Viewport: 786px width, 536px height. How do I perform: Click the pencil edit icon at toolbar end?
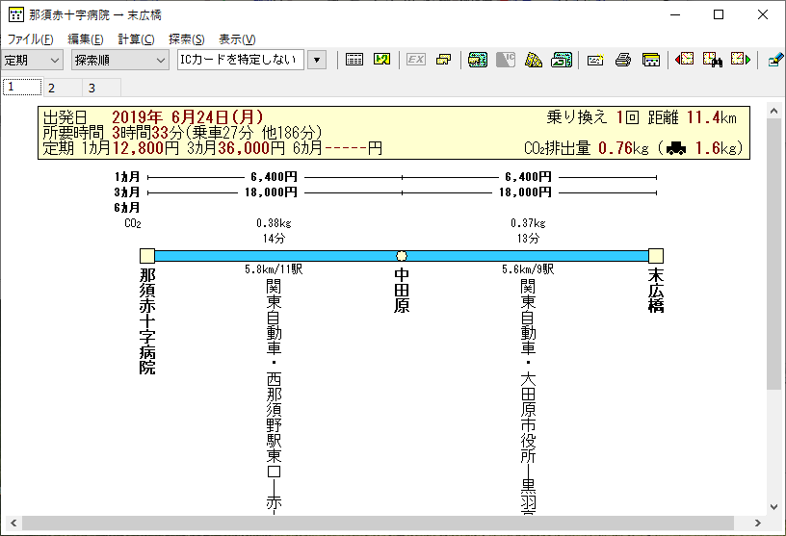[775, 60]
